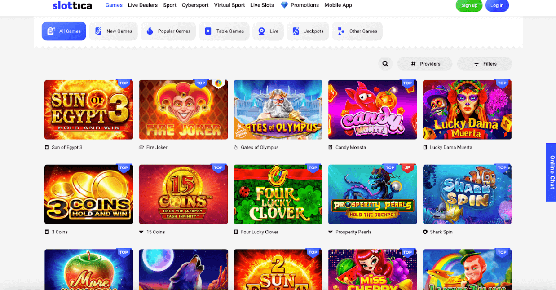
Task: Click the Live webcam icon
Action: tap(261, 31)
